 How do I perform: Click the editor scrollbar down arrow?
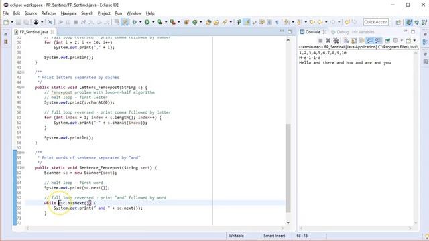[288, 222]
